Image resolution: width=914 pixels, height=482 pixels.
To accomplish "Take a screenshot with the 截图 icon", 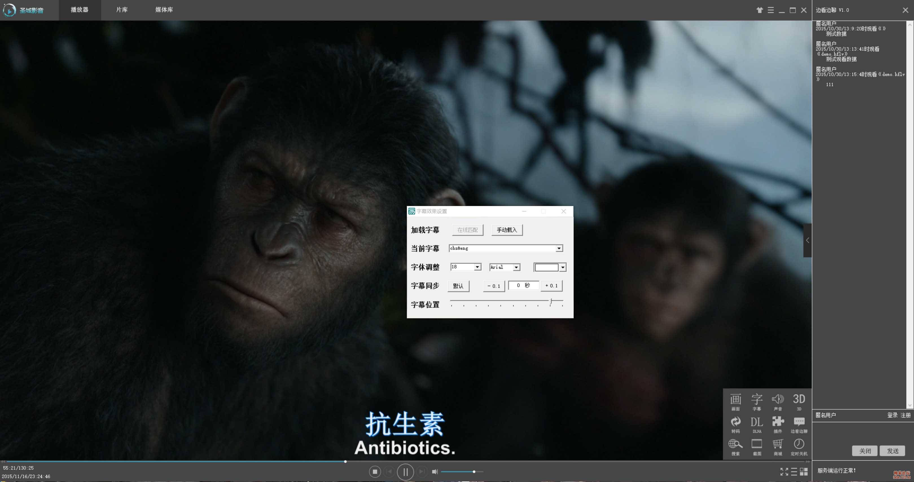I will coord(757,447).
